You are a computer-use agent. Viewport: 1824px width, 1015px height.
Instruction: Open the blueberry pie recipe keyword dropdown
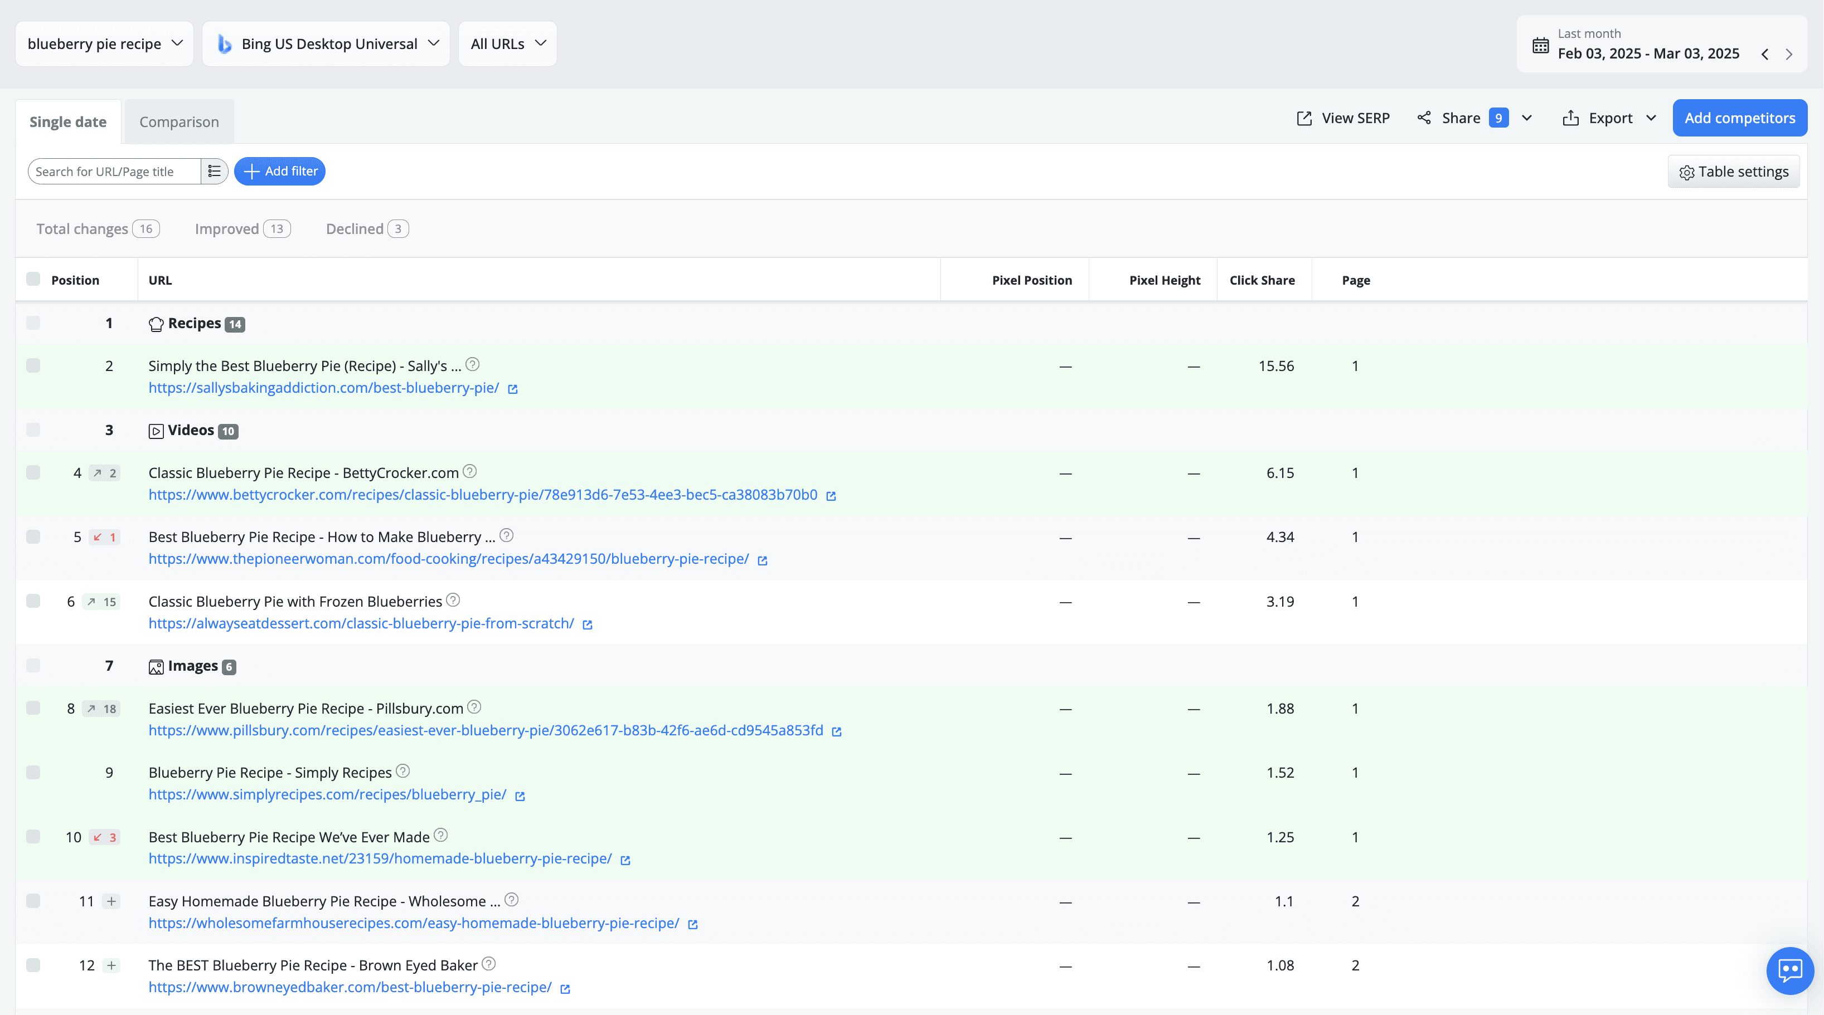tap(104, 44)
